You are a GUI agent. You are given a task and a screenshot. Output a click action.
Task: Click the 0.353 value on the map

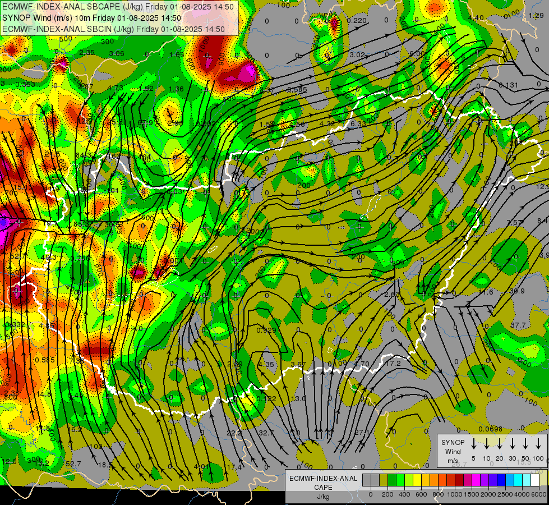click(x=25, y=85)
